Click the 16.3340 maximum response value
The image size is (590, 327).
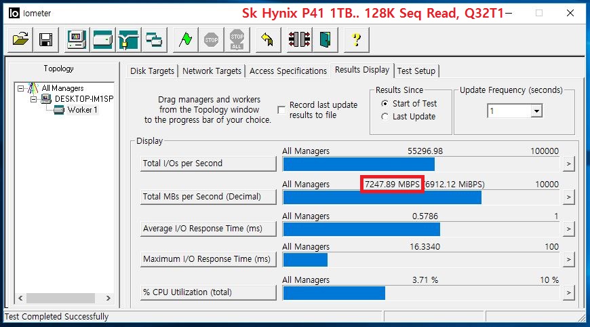(425, 247)
